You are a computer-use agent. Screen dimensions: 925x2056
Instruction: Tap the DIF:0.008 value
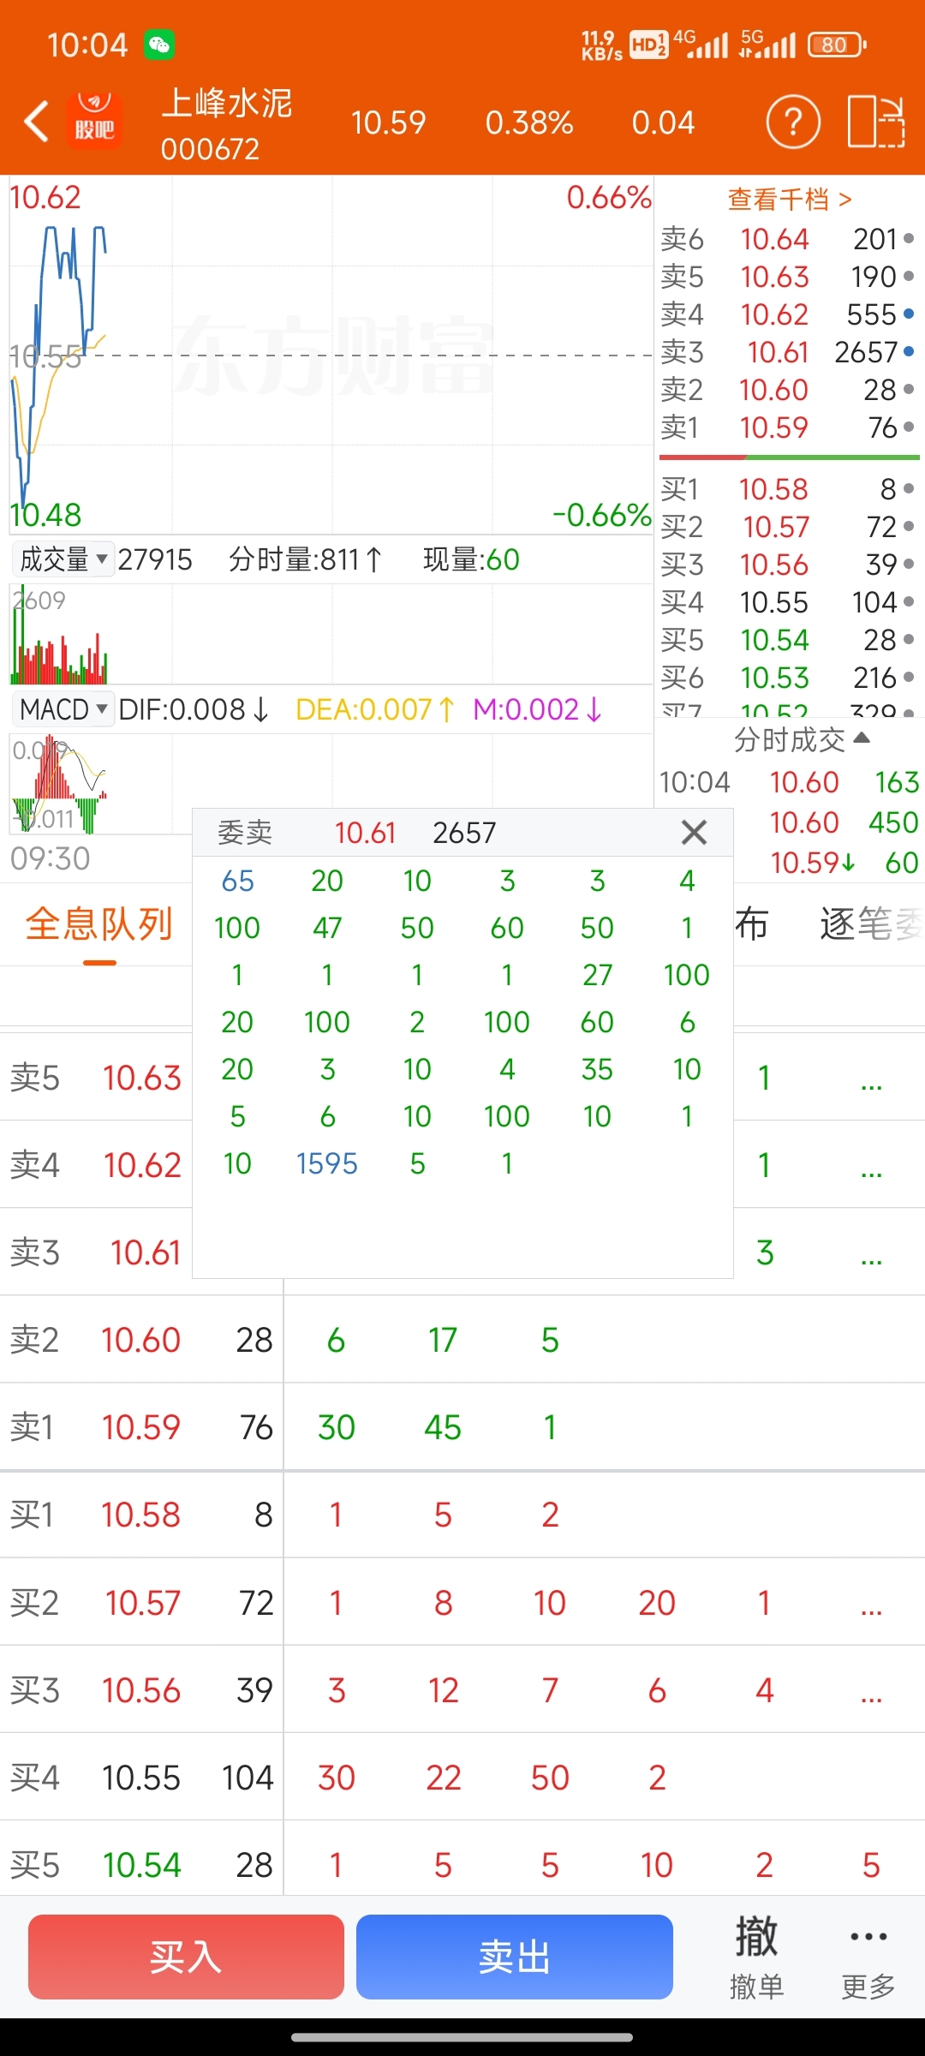[x=194, y=709]
